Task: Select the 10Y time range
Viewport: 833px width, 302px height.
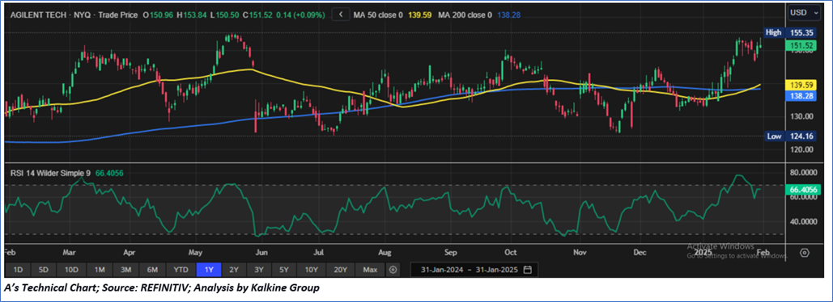Action: point(312,270)
